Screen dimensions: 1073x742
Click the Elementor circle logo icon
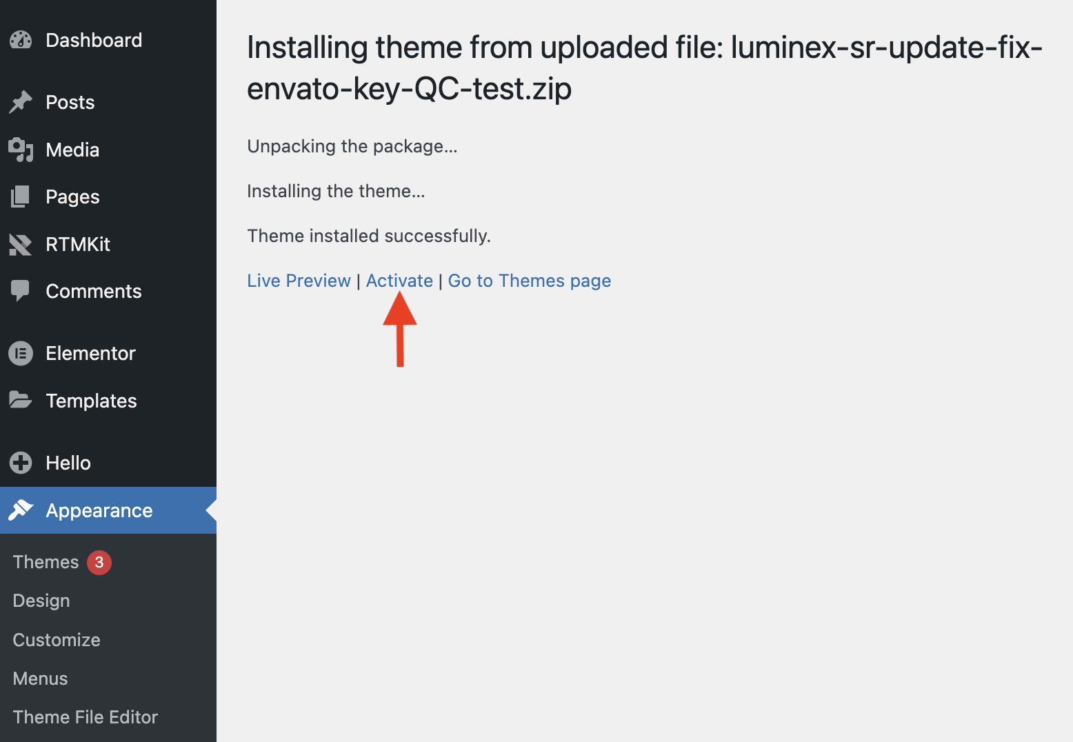(21, 353)
